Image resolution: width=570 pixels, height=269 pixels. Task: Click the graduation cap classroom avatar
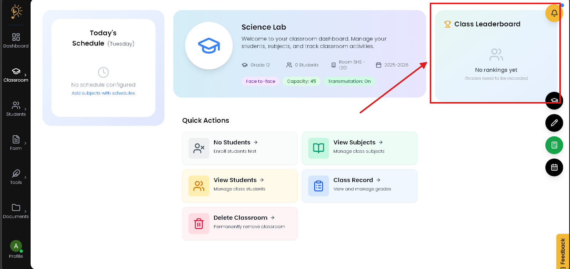209,46
